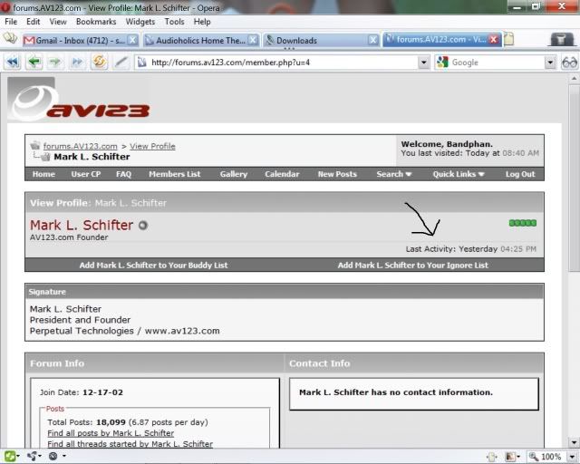580x464 pixels.
Task: Expand the address bar history dropdown
Action: 424,63
